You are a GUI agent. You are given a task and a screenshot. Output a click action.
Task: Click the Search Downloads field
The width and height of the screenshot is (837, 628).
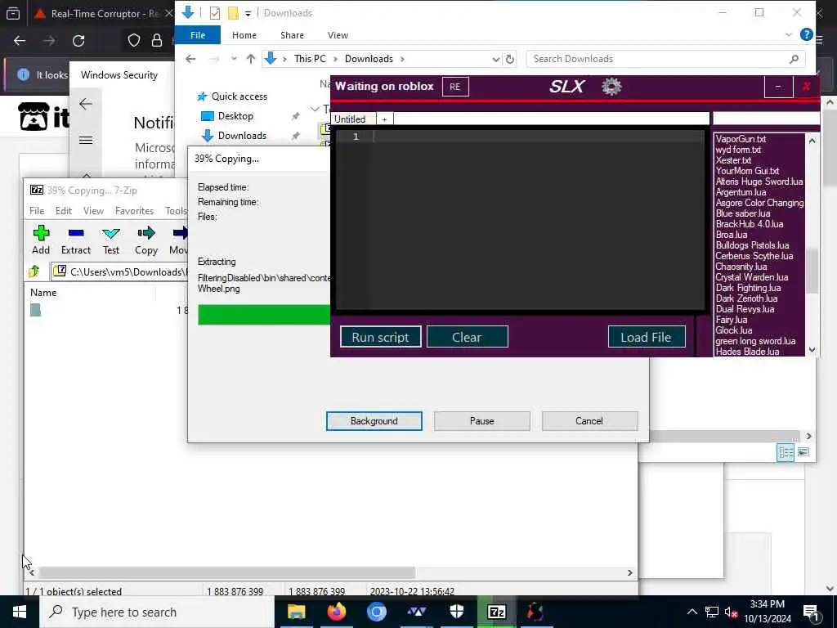(665, 59)
